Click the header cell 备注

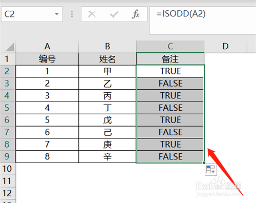click(170, 59)
